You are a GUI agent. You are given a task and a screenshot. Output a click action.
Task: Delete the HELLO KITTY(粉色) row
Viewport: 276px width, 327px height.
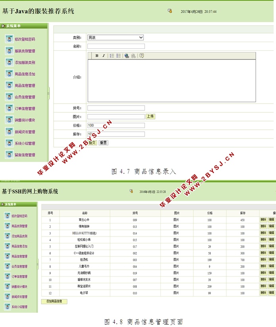[x=263, y=233]
